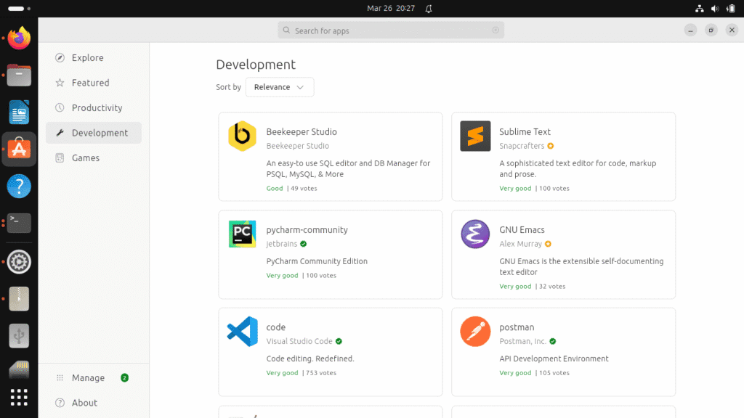
Task: Open the Manage page
Action: [x=94, y=377]
